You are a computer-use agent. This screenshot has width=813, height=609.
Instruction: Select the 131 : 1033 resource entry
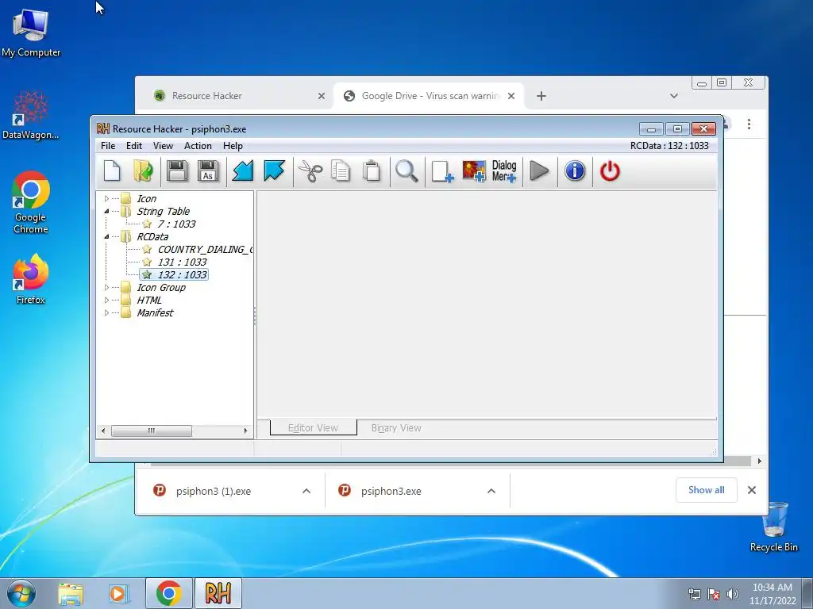point(182,262)
